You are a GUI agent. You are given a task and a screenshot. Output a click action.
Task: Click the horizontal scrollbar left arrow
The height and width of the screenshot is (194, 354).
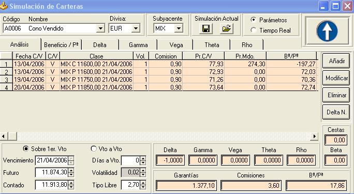click(x=4, y=136)
